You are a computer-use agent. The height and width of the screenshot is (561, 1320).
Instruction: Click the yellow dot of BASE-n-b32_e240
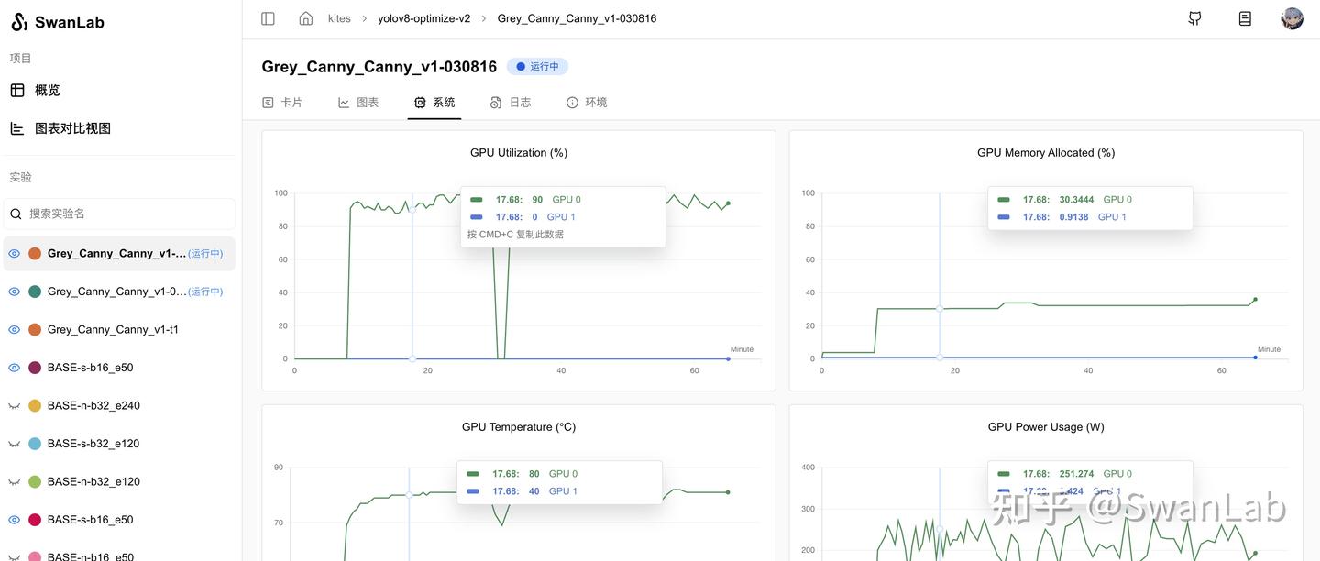(x=35, y=406)
